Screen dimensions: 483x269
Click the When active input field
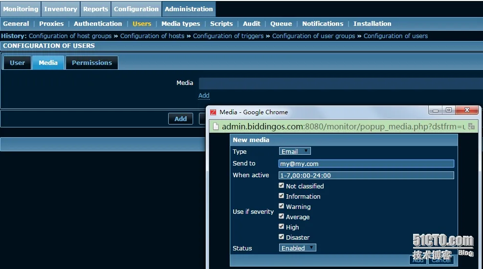click(x=366, y=175)
